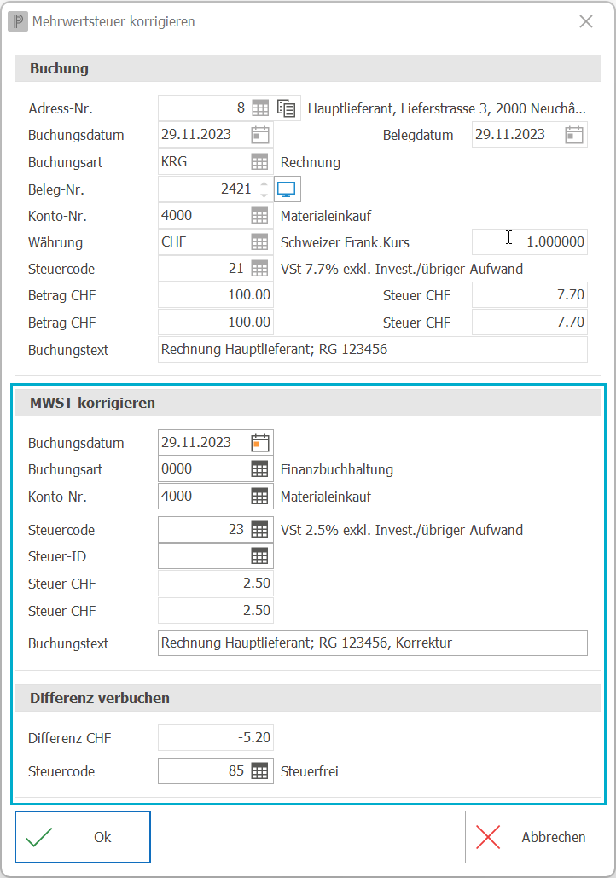Open lookup for Buchungsart KRG
This screenshot has width=616, height=878.
[x=260, y=162]
